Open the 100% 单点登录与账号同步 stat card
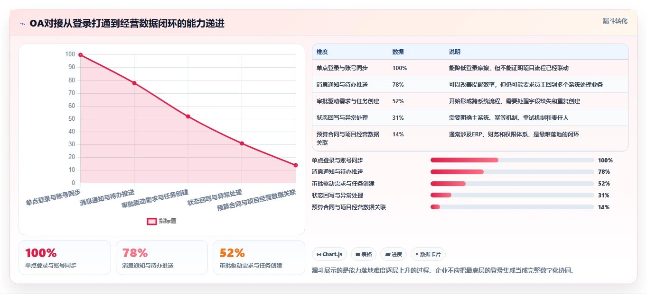 [65, 258]
